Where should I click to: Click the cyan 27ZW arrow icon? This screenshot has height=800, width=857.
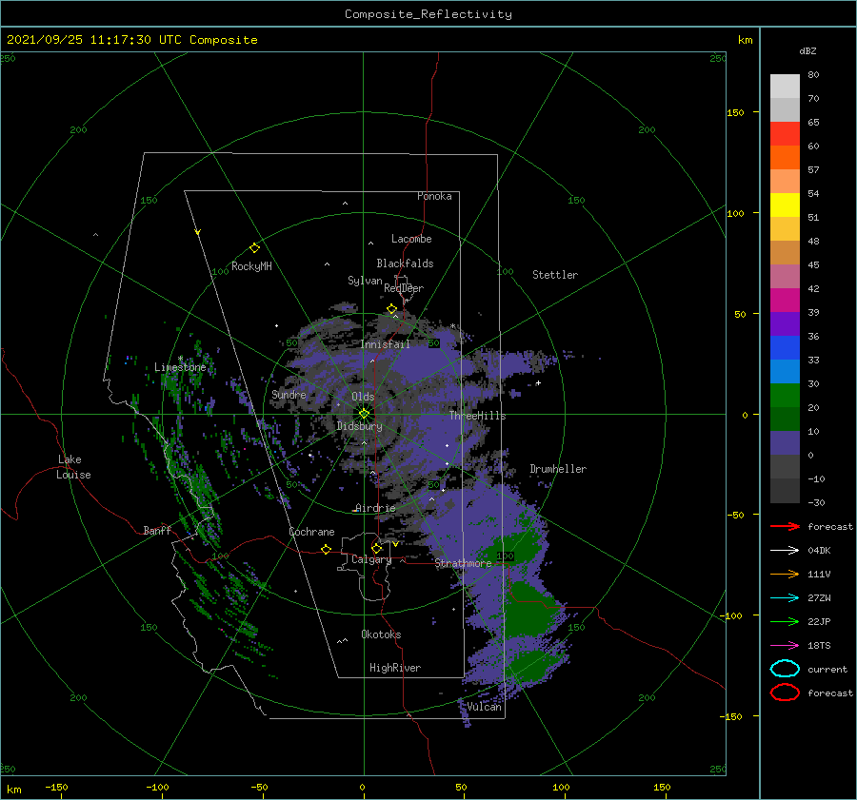coord(785,598)
